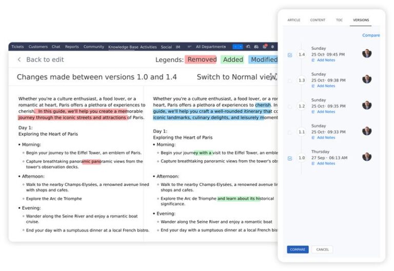Open the Reports module

(x=72, y=47)
